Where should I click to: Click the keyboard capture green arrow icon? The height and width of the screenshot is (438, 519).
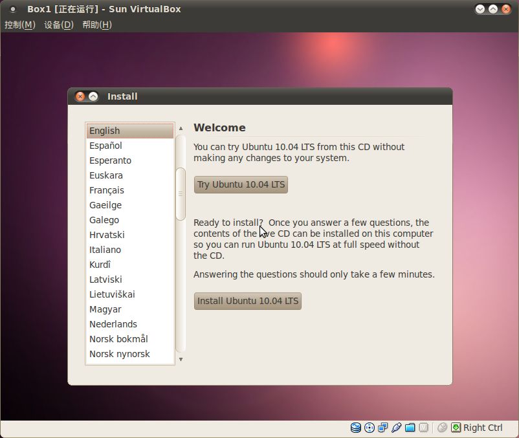(x=456, y=428)
